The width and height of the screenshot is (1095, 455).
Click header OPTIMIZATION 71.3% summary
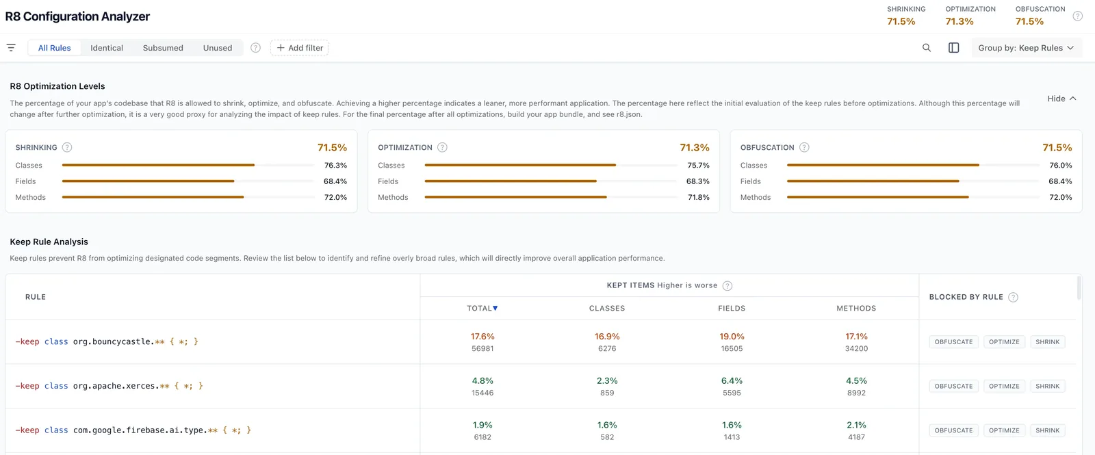click(x=970, y=16)
